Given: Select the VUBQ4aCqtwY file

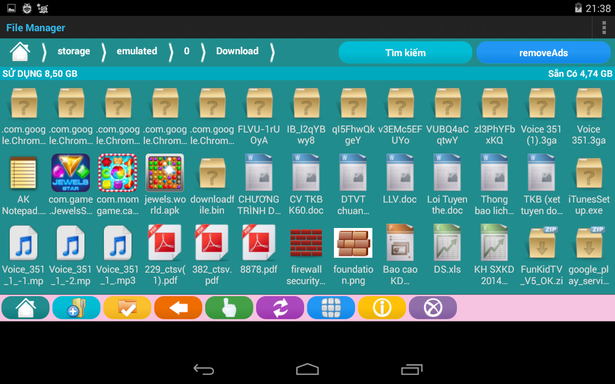Looking at the screenshot, I should pos(447,116).
